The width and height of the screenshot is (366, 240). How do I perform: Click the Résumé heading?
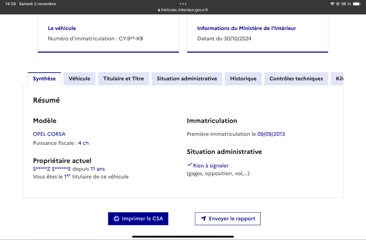point(47,100)
